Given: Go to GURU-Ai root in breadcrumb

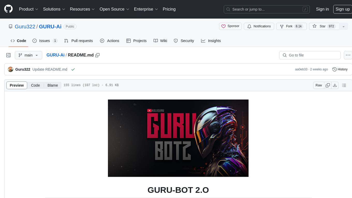Looking at the screenshot, I should click(55, 55).
